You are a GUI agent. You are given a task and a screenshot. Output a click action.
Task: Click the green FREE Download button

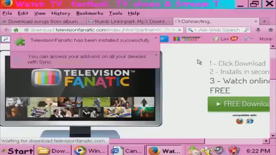(238, 104)
